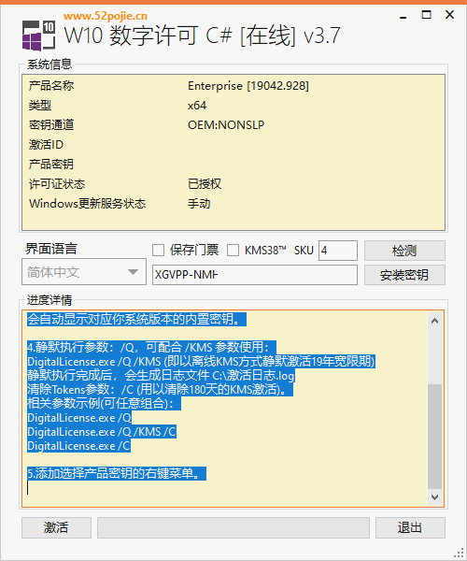The height and width of the screenshot is (561, 467).
Task: Minimize the W10 数字许可 window
Action: (403, 15)
